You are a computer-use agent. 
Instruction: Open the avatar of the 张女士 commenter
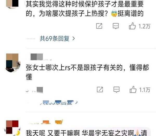point(12,63)
